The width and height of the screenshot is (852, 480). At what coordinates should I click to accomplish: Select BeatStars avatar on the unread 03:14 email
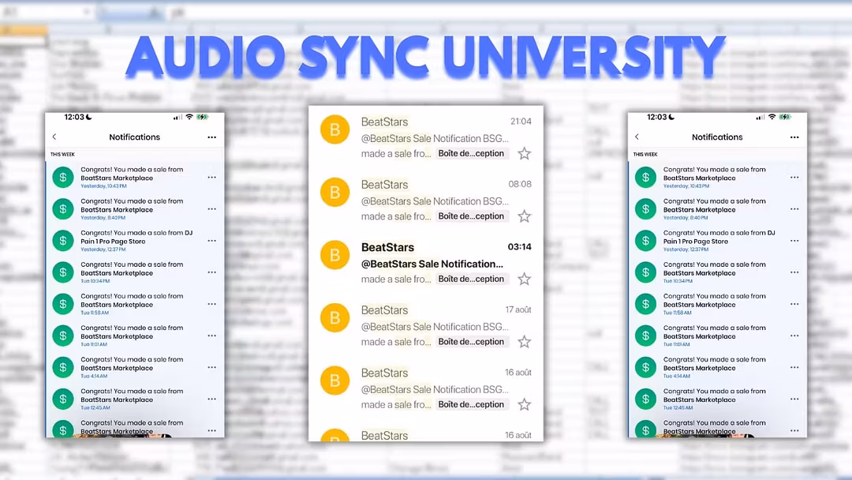click(334, 255)
